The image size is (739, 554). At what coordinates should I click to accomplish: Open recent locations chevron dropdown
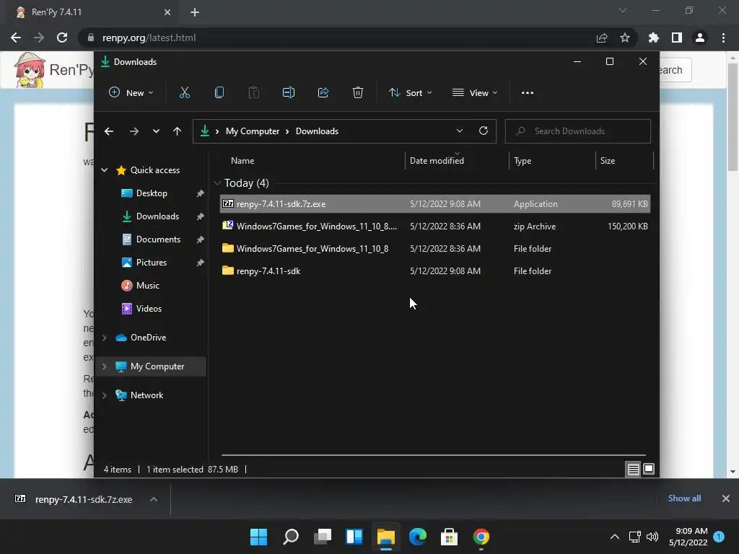tap(156, 131)
